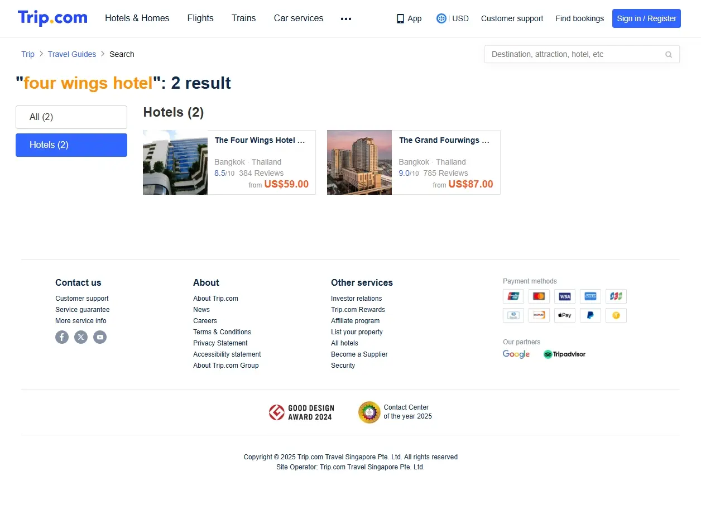Open Trip.com Rewards link
Screen dimensions: 701x514
pyautogui.click(x=358, y=310)
